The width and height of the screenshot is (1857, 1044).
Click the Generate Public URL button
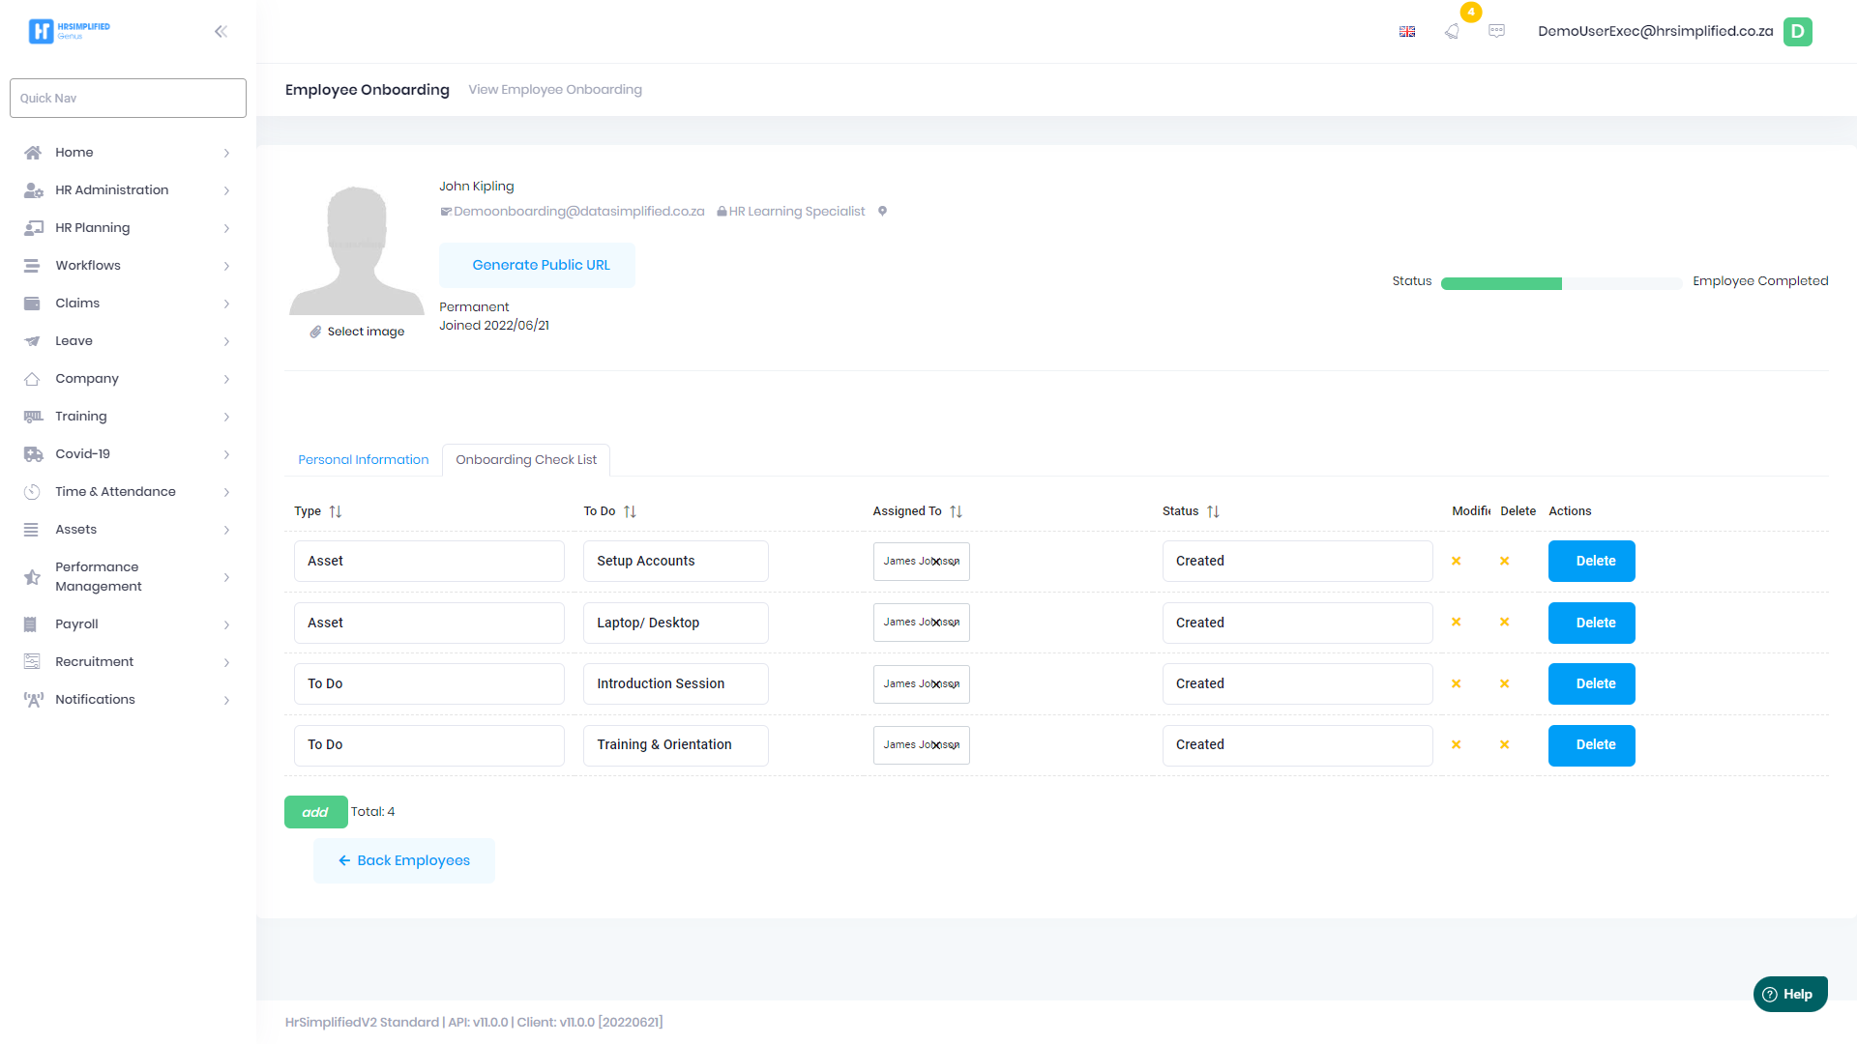coord(541,265)
